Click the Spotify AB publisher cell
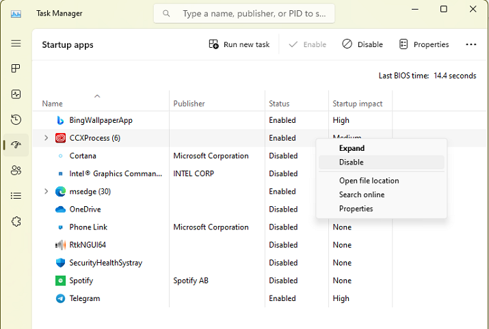The height and width of the screenshot is (329, 489). pyautogui.click(x=191, y=281)
